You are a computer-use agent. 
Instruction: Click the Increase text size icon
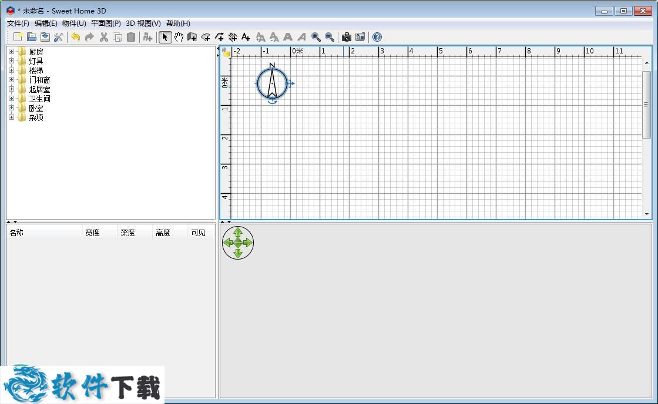[261, 37]
